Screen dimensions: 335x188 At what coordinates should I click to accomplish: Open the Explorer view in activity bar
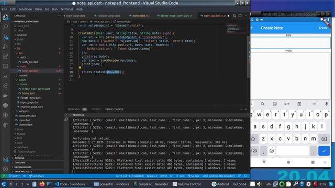5,17
